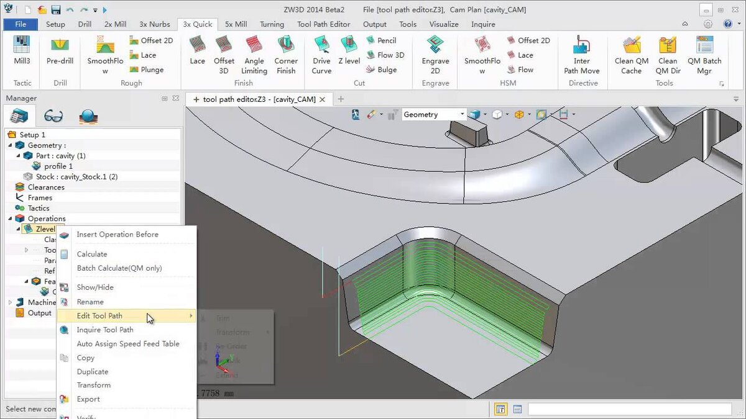The height and width of the screenshot is (419, 746).
Task: Create new file from quick access toolbar
Action: [x=29, y=10]
